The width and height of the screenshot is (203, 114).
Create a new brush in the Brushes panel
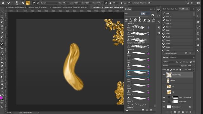click(x=147, y=110)
